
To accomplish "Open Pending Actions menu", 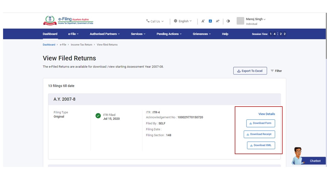I will [x=169, y=34].
